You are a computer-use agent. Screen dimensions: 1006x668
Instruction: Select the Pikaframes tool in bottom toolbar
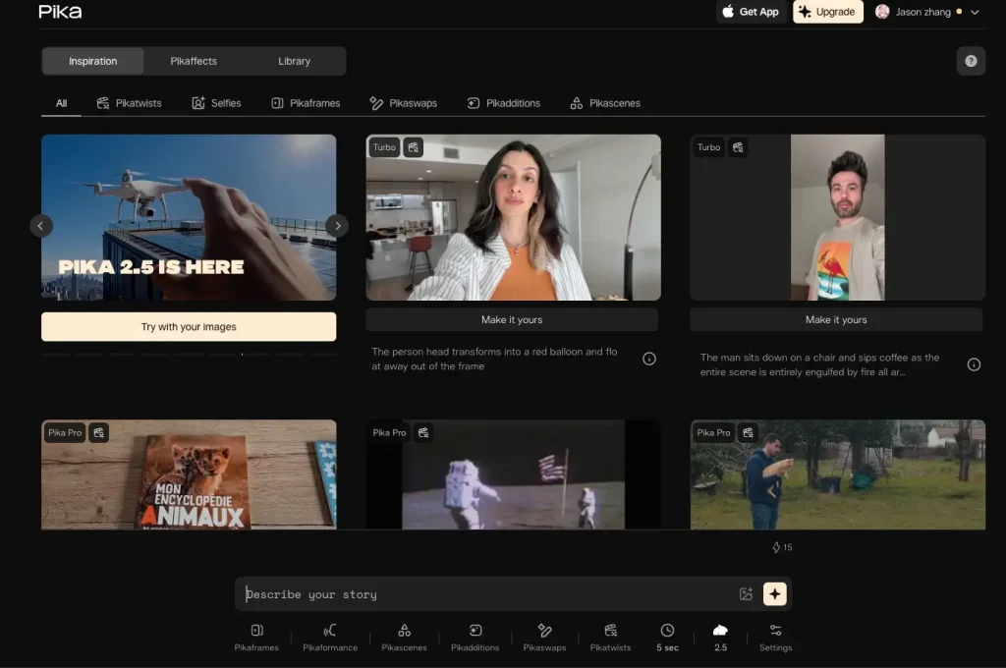[x=256, y=637]
